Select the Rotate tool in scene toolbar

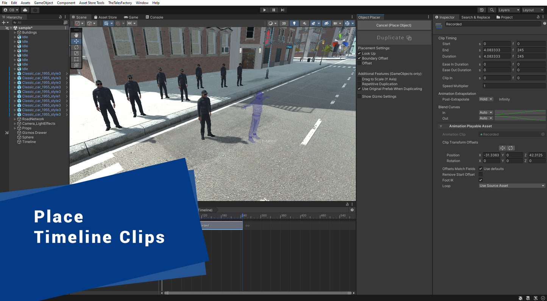point(76,47)
